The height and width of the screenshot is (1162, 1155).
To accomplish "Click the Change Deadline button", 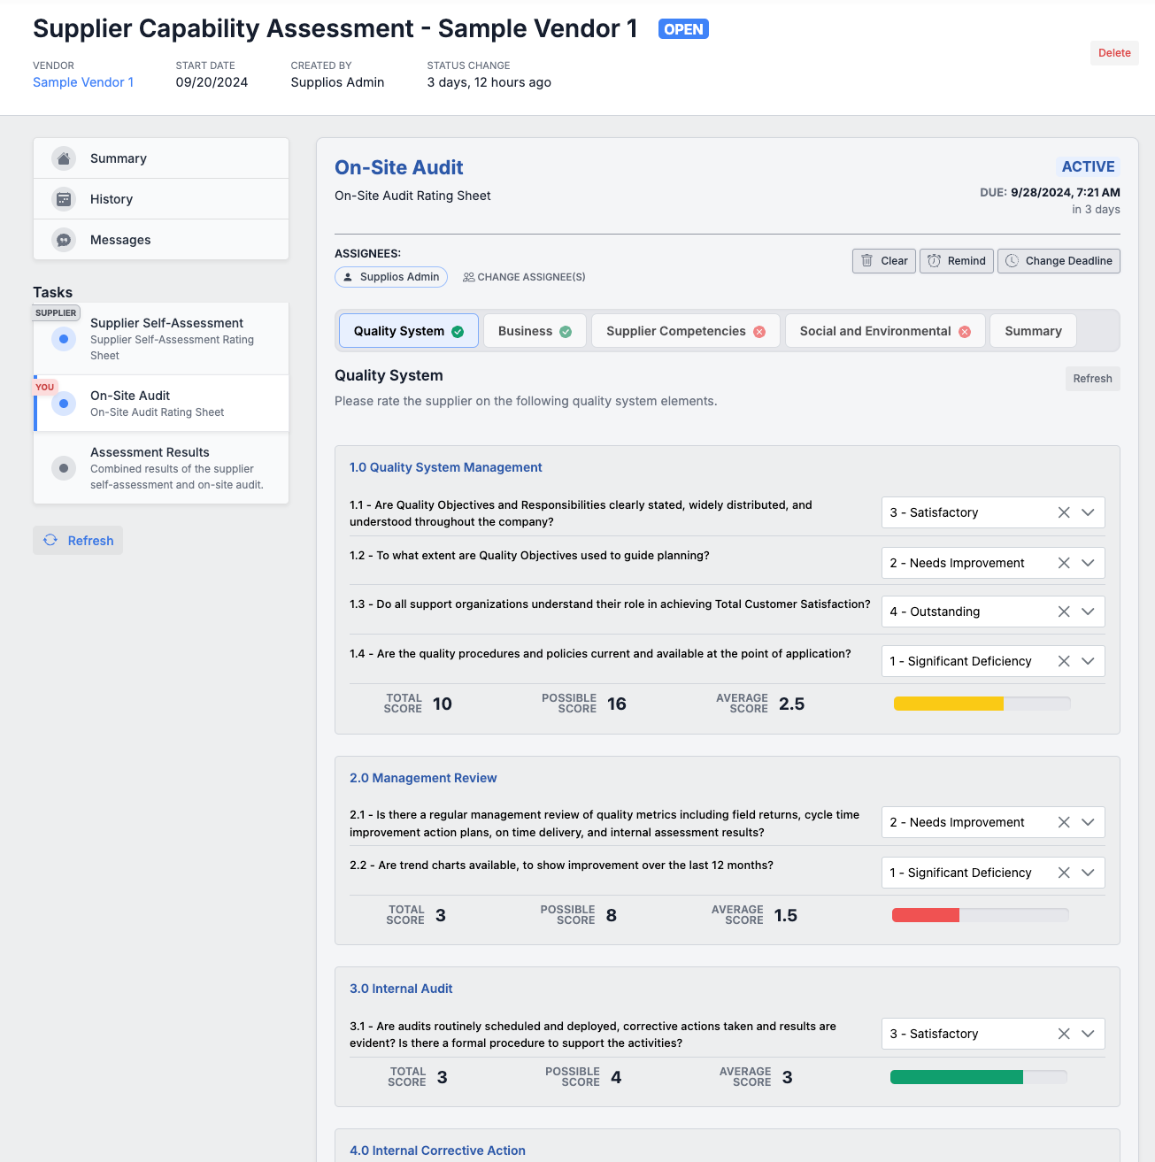I will 1059,261.
